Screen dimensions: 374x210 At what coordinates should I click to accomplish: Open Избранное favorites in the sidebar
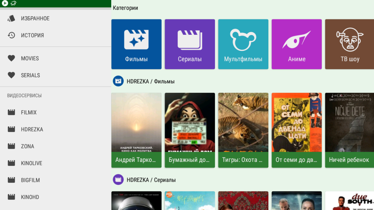[x=55, y=18]
